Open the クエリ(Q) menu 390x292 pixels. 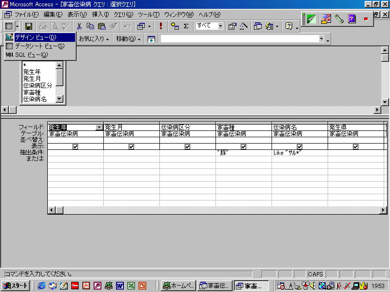coord(123,14)
